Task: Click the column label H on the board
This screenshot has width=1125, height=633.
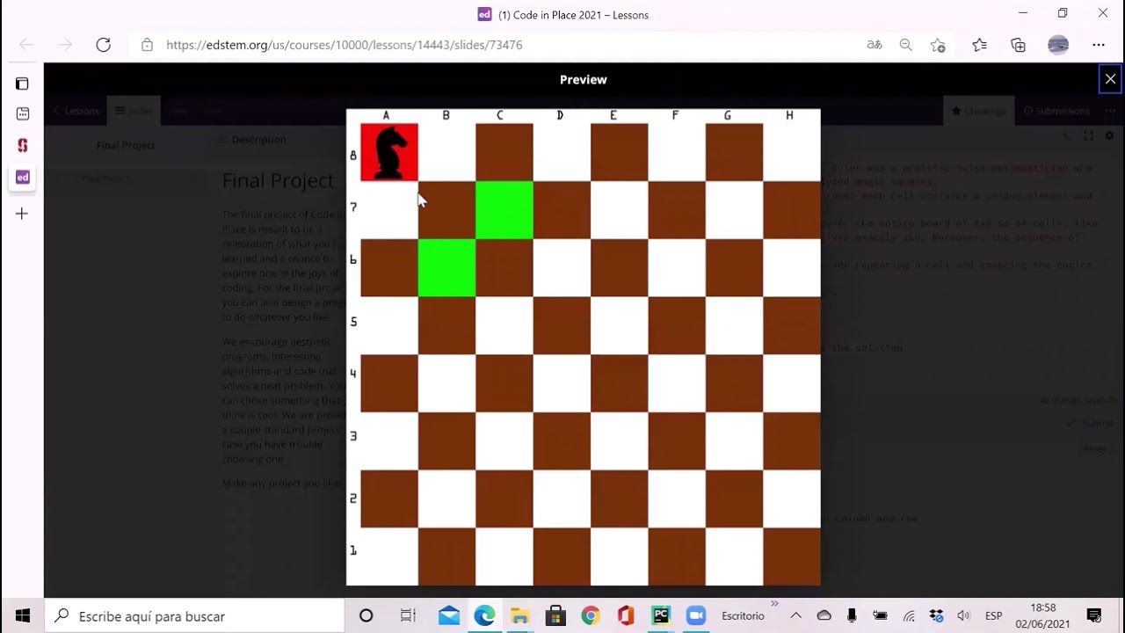Action: pyautogui.click(x=789, y=115)
